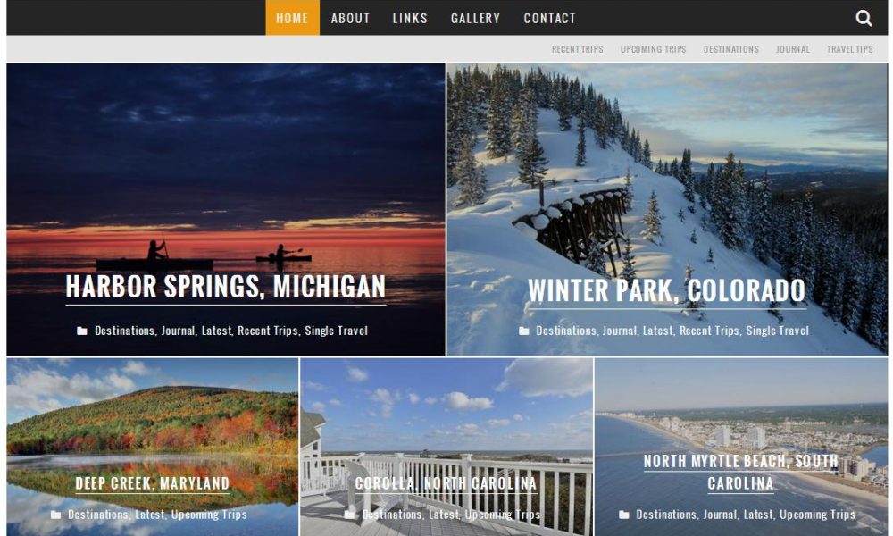The height and width of the screenshot is (536, 893).
Task: Select Recent Trips in secondary navigation
Action: coord(577,49)
